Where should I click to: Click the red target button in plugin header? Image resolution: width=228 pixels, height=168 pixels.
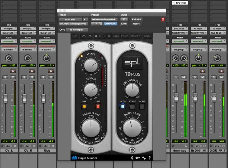[x=163, y=20]
